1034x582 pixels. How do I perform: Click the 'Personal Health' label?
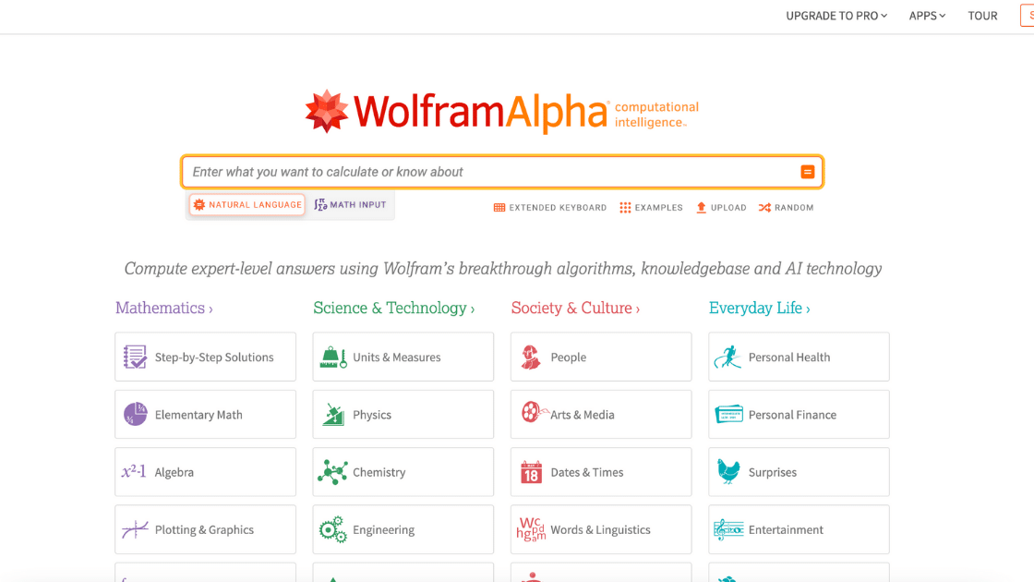[x=789, y=358]
